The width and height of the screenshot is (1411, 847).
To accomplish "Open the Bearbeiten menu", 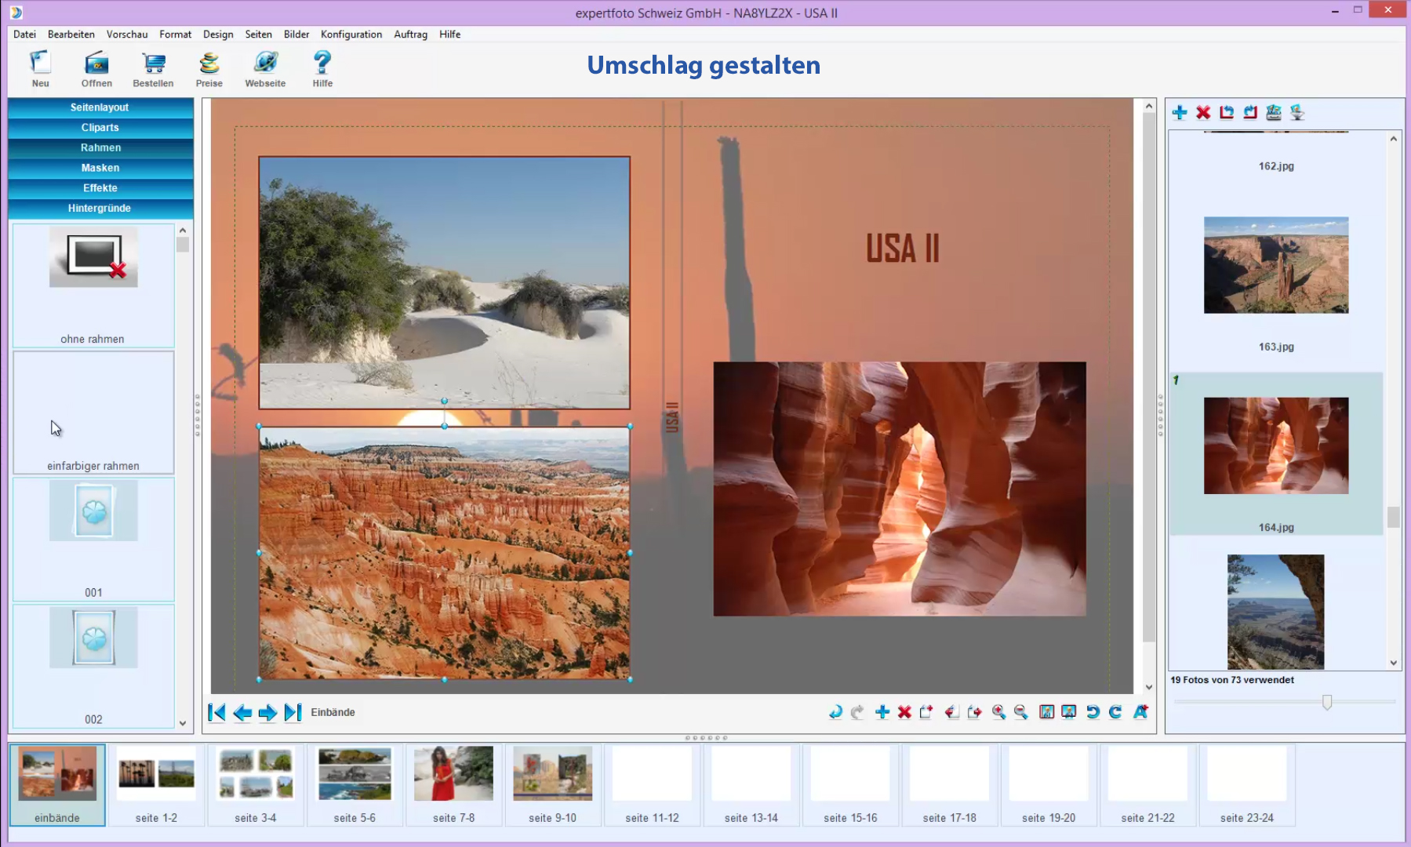I will (71, 34).
